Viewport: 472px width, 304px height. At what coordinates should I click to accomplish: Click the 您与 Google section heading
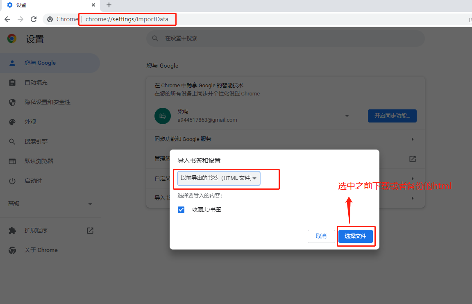point(162,66)
